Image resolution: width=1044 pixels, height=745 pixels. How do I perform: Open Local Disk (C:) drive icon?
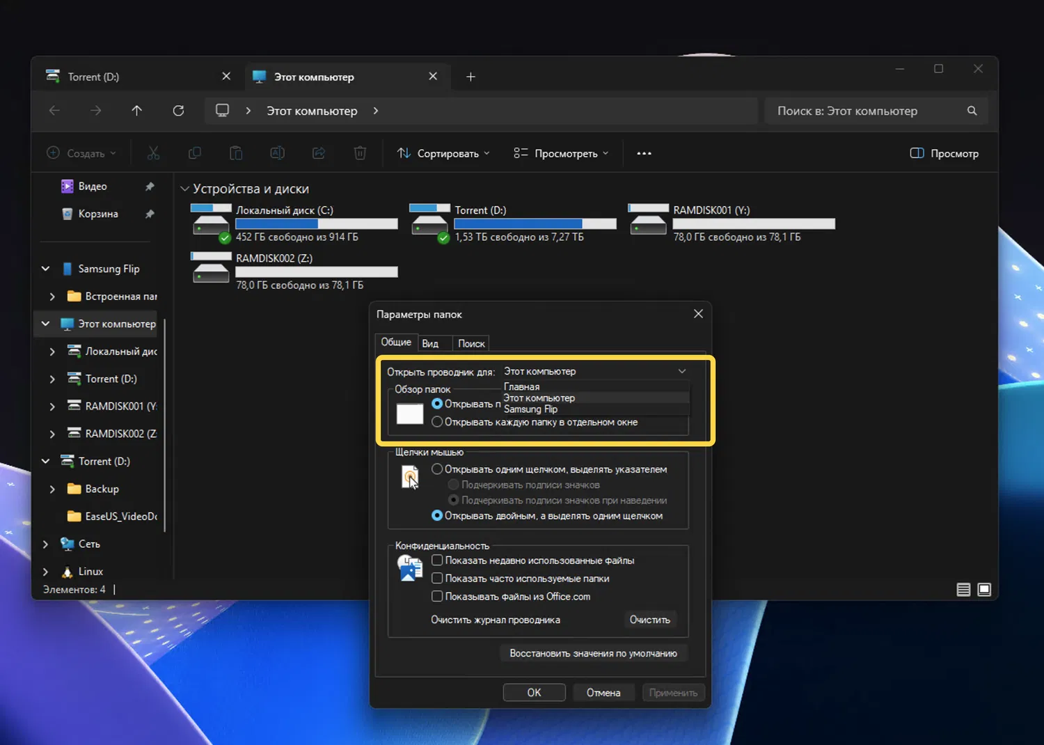tap(210, 223)
